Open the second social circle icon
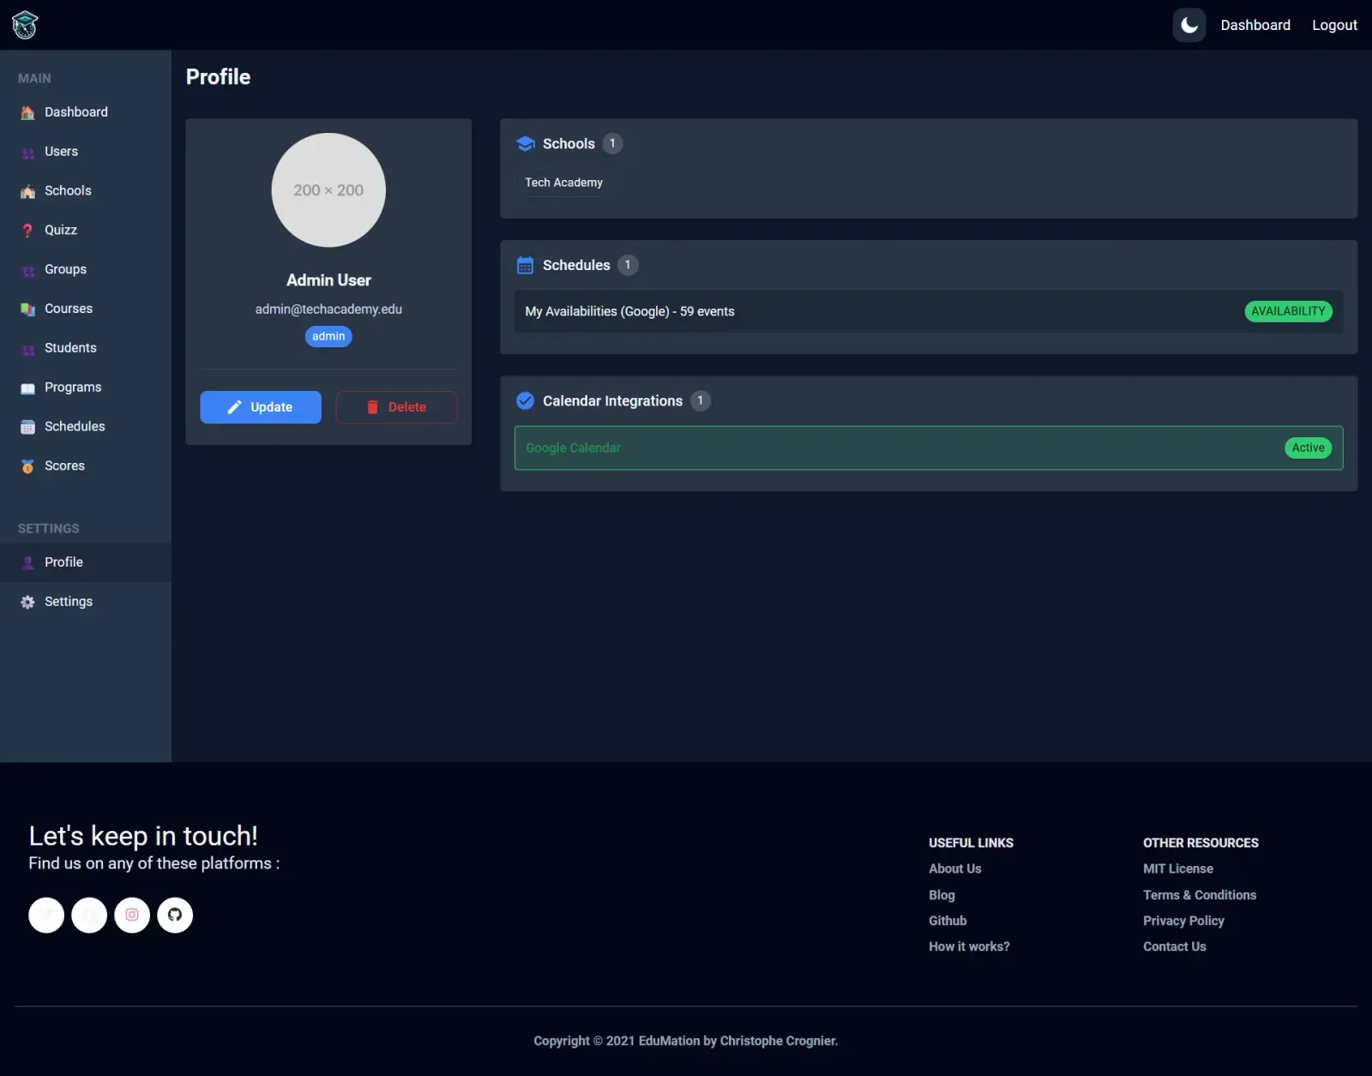The image size is (1372, 1076). [x=89, y=915]
